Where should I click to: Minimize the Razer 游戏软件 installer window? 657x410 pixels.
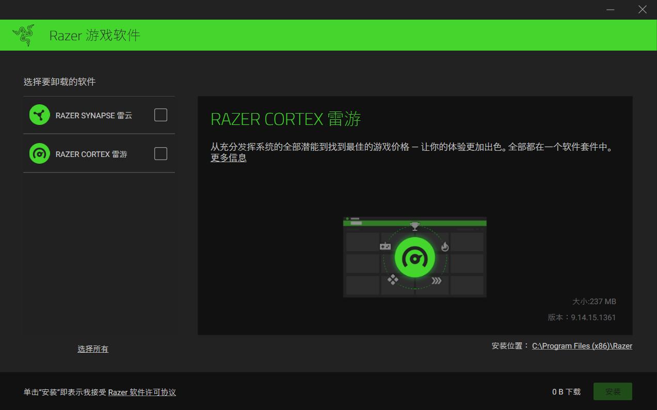click(x=610, y=9)
